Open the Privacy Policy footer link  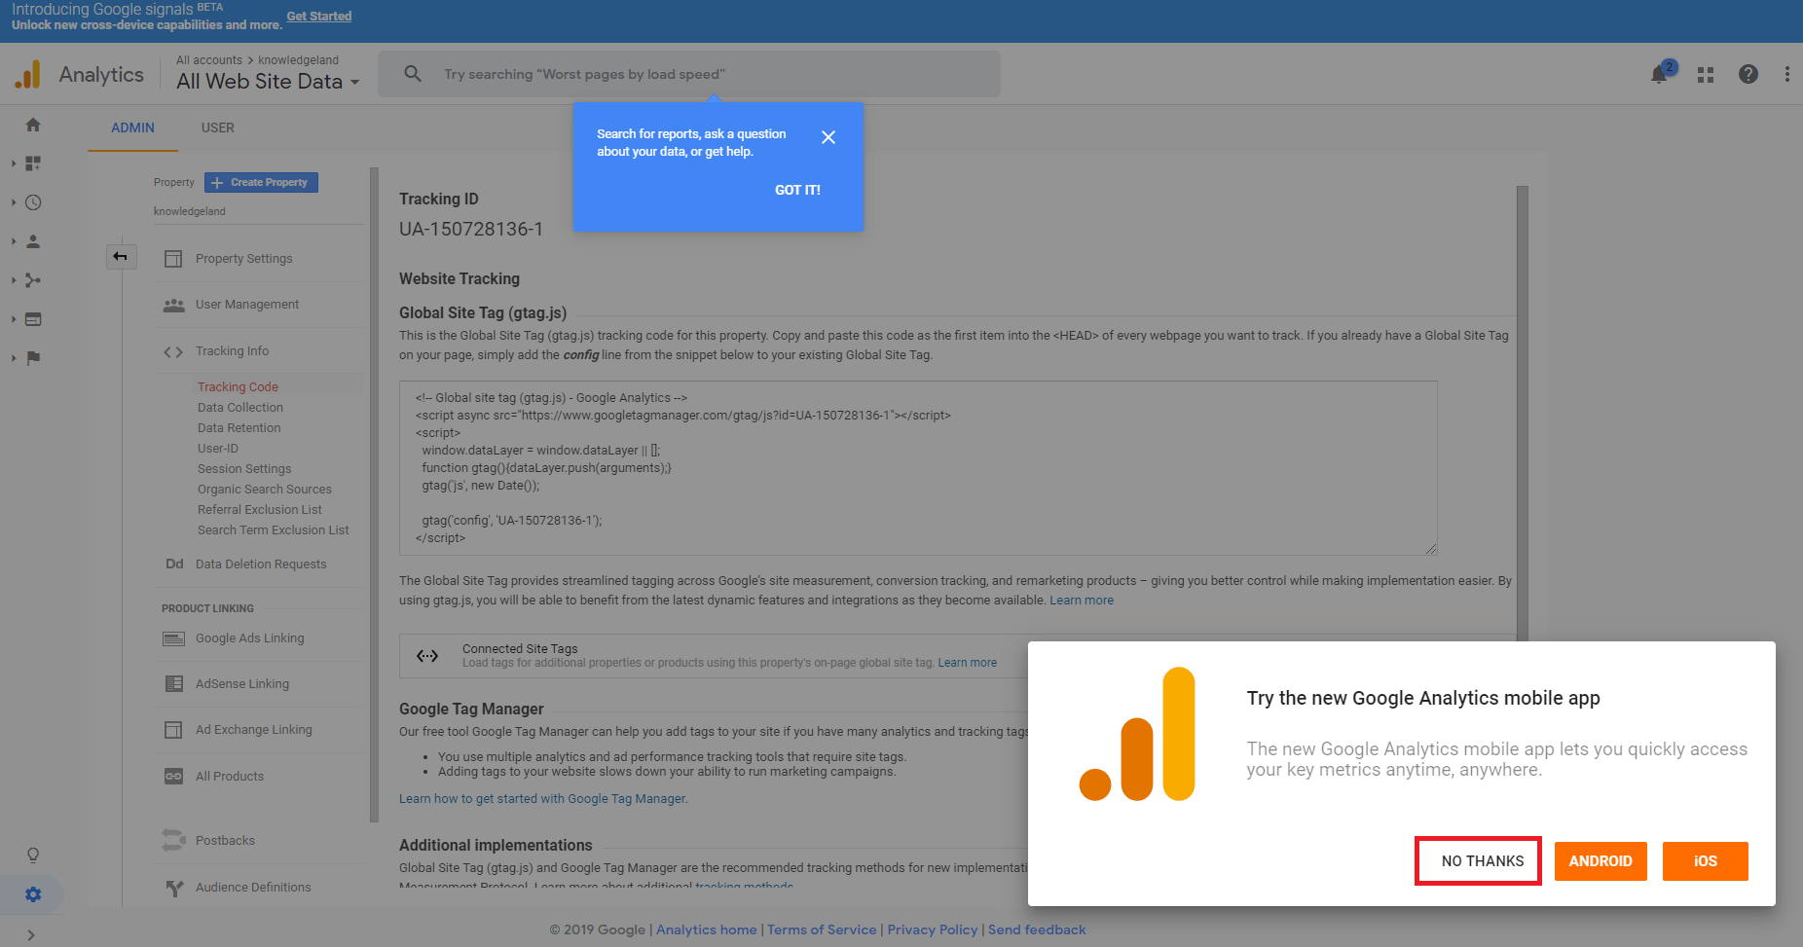pyautogui.click(x=933, y=929)
